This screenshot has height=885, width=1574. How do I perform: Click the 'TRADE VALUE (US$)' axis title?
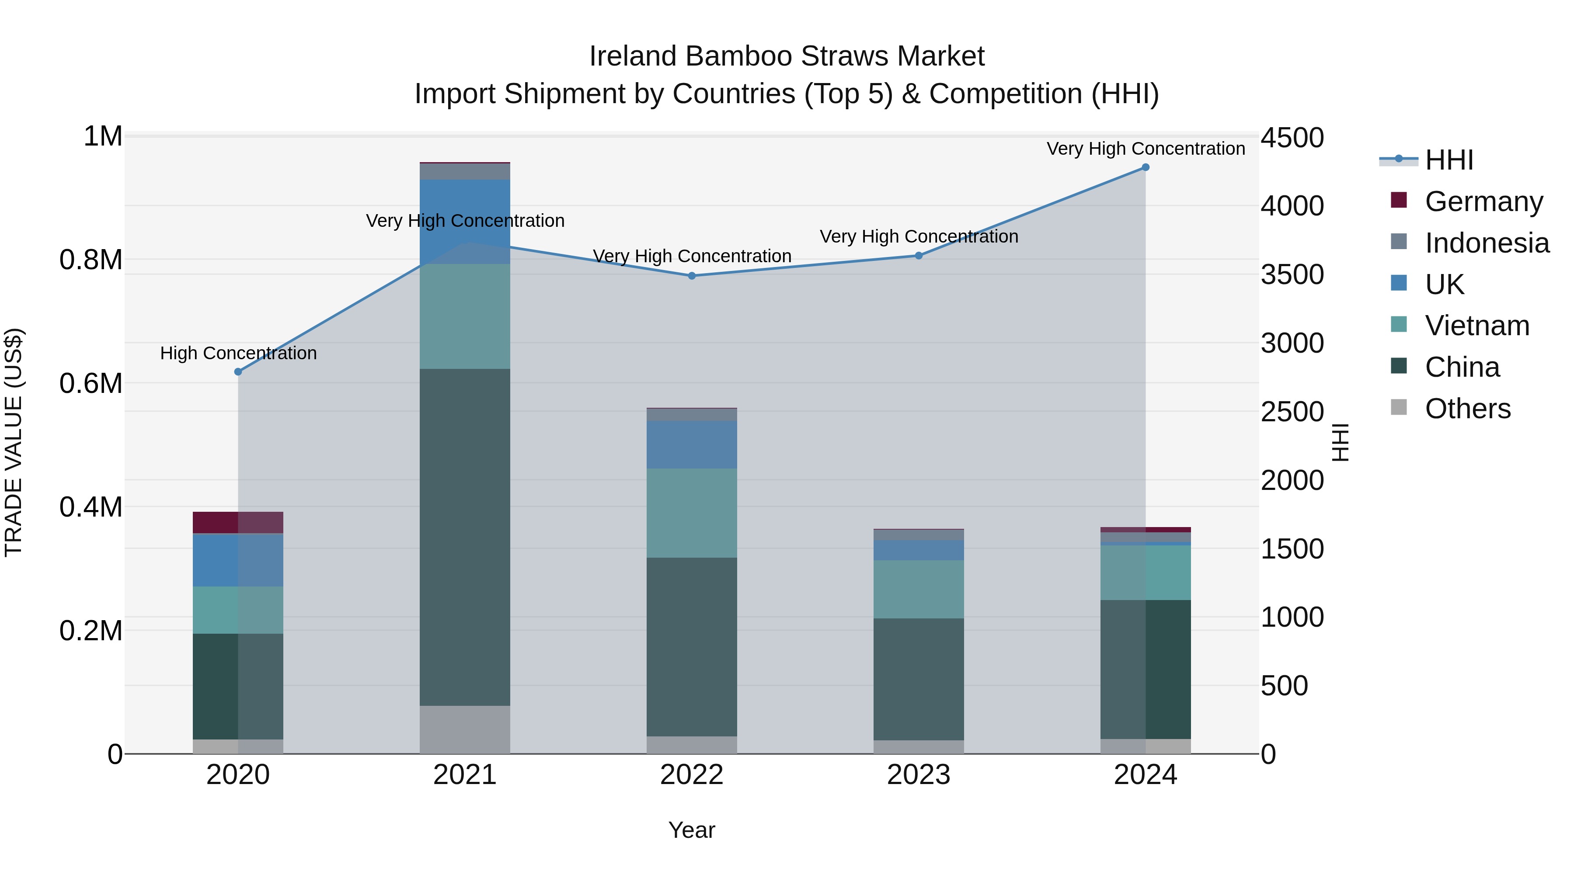[x=14, y=442]
